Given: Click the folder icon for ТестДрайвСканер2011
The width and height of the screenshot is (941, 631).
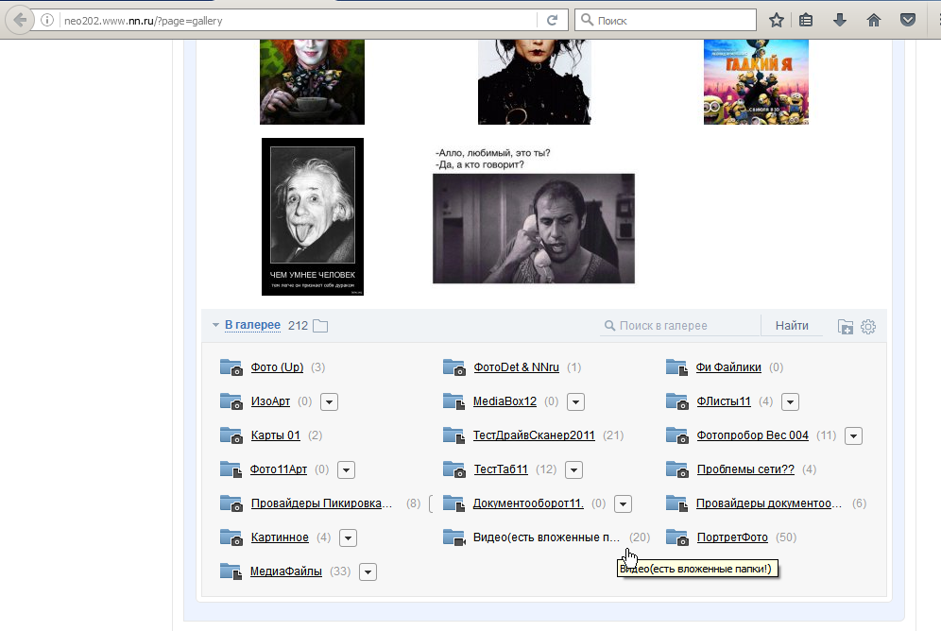Looking at the screenshot, I should 453,435.
